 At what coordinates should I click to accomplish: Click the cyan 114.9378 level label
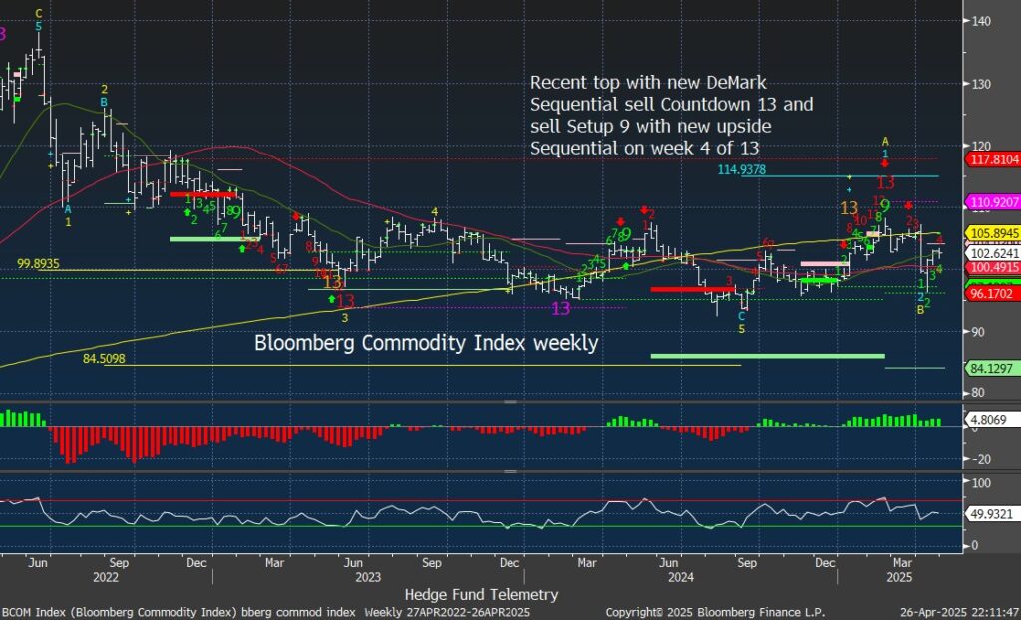point(741,170)
